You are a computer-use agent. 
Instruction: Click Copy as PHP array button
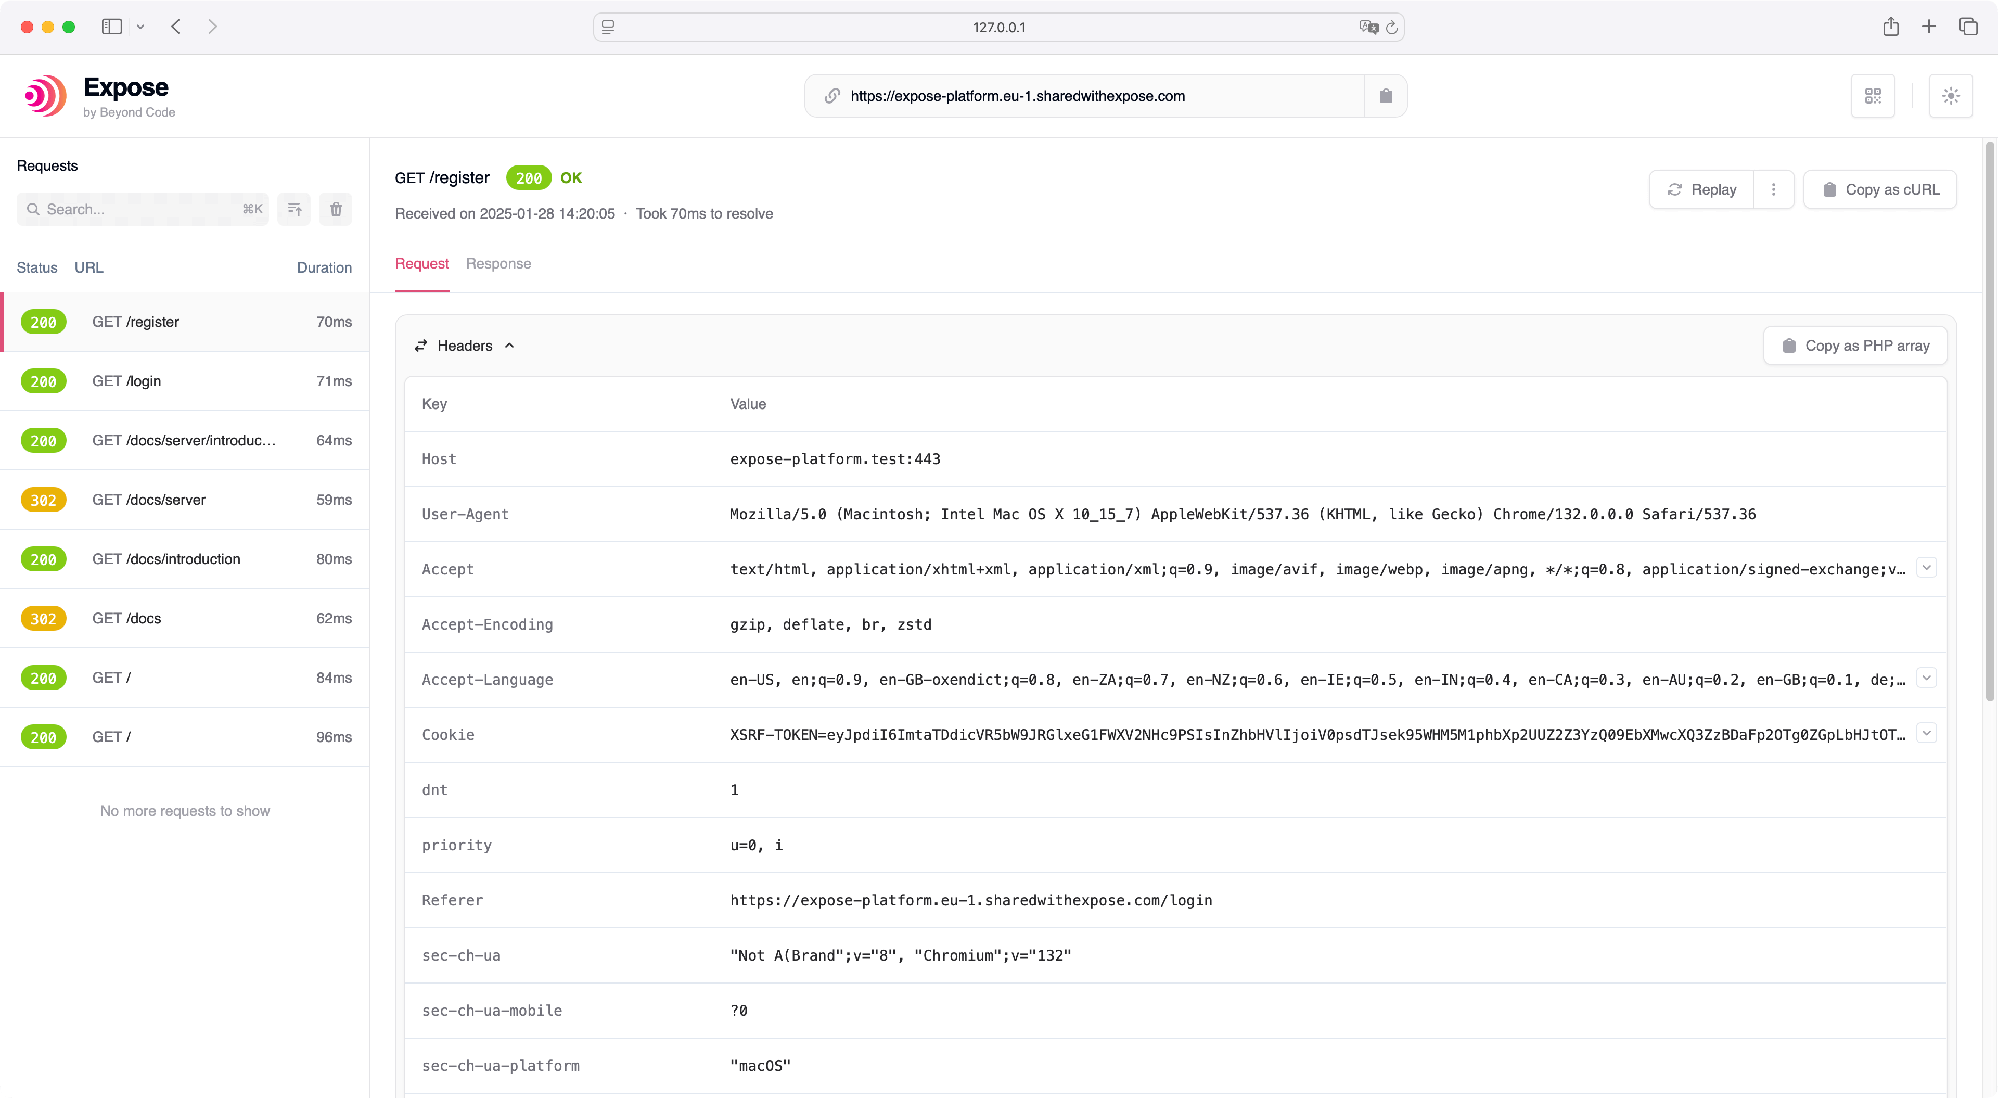point(1855,346)
